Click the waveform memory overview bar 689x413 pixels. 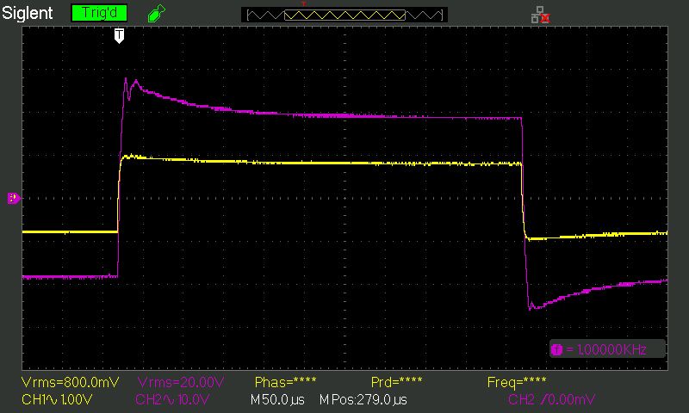(344, 15)
